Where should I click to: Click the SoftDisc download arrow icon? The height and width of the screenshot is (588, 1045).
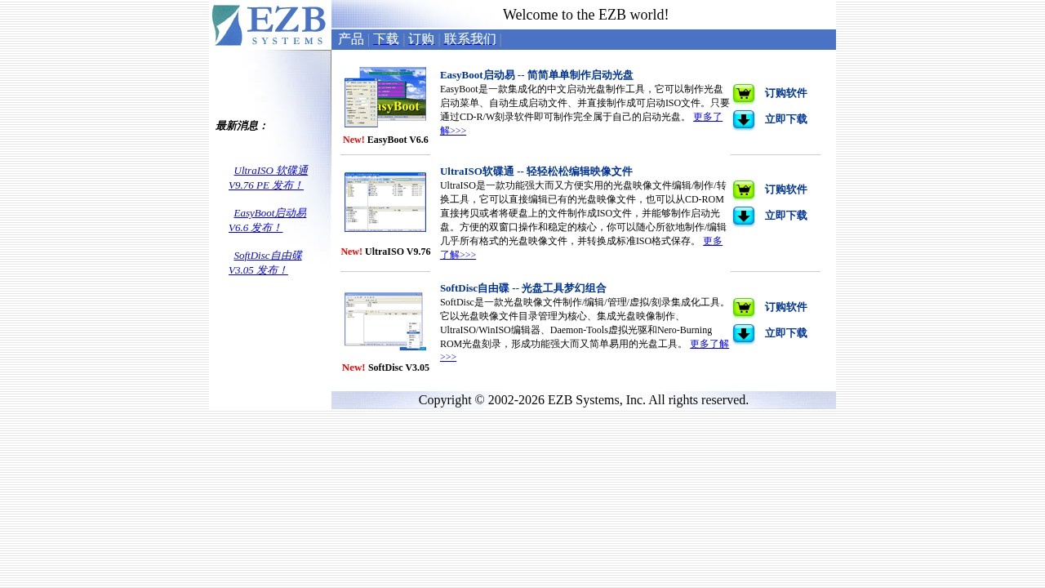tap(744, 334)
